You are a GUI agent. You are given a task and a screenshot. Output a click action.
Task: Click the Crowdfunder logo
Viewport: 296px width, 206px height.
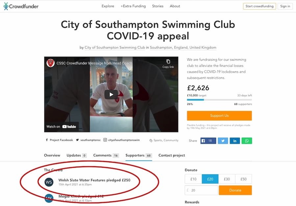point(21,6)
